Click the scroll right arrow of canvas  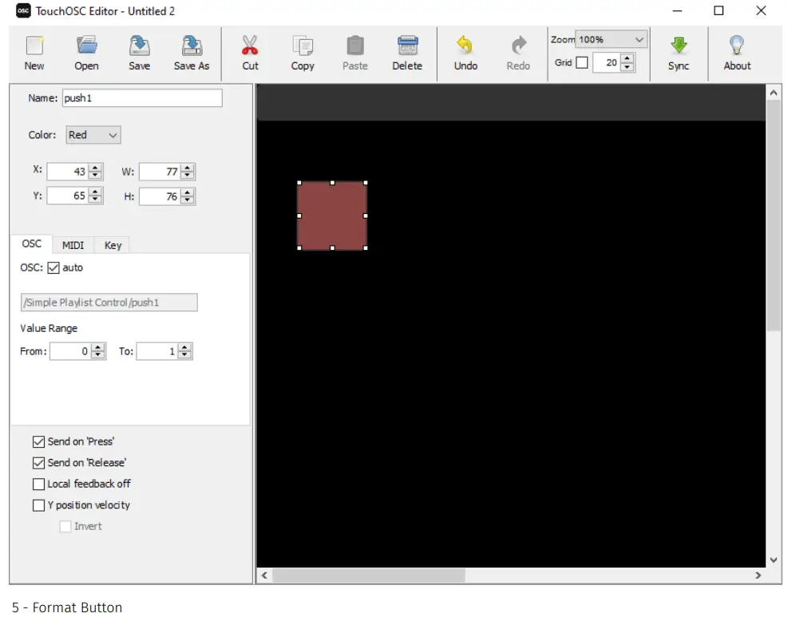[758, 576]
